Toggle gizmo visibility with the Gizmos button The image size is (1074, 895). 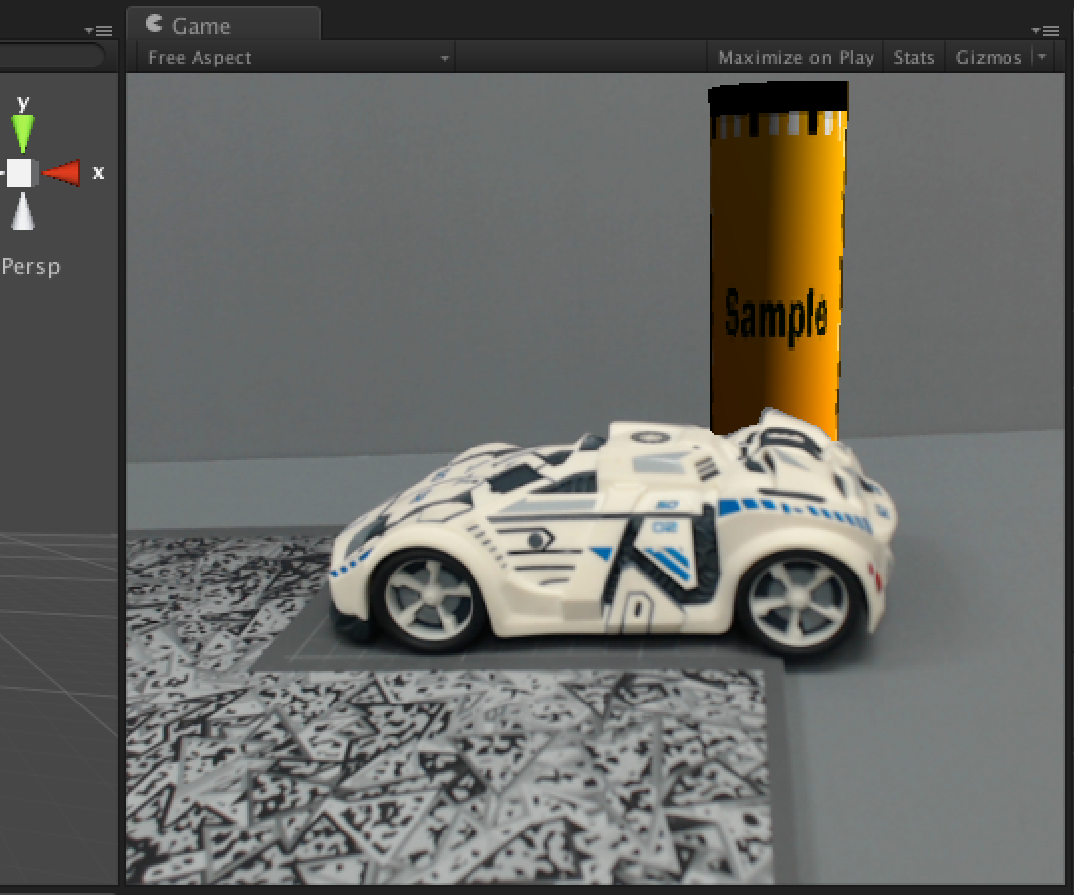pyautogui.click(x=989, y=57)
